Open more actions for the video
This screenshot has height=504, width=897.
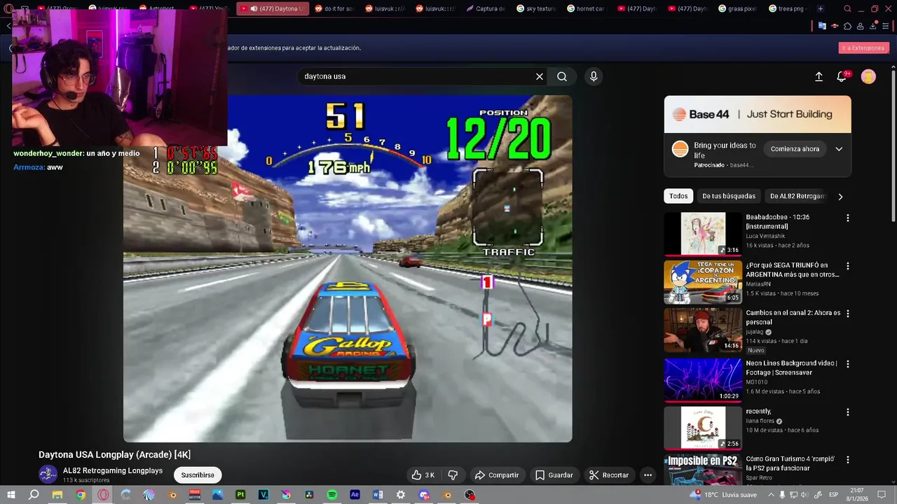[x=648, y=475]
